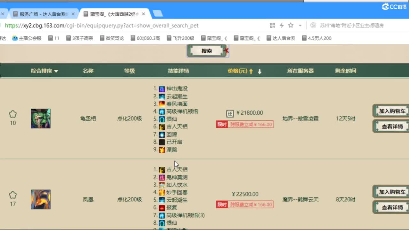Screen dimensions: 409x230
Task: Click the 价格(元) column header
Action: [237, 71]
